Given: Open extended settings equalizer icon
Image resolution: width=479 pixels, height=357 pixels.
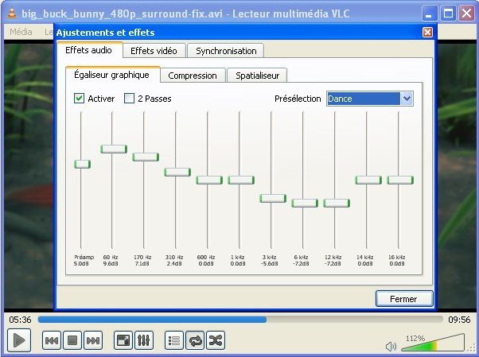Looking at the screenshot, I should pyautogui.click(x=143, y=340).
